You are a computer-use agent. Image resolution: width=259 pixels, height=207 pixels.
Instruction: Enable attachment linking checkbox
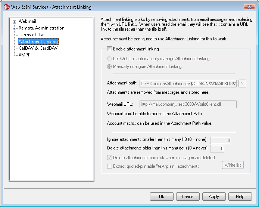109,49
